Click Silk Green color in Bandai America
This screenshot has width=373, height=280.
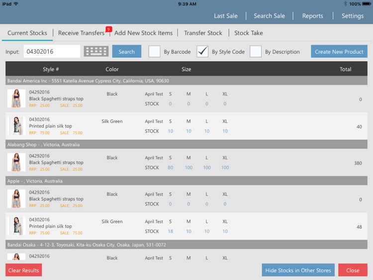coord(112,121)
